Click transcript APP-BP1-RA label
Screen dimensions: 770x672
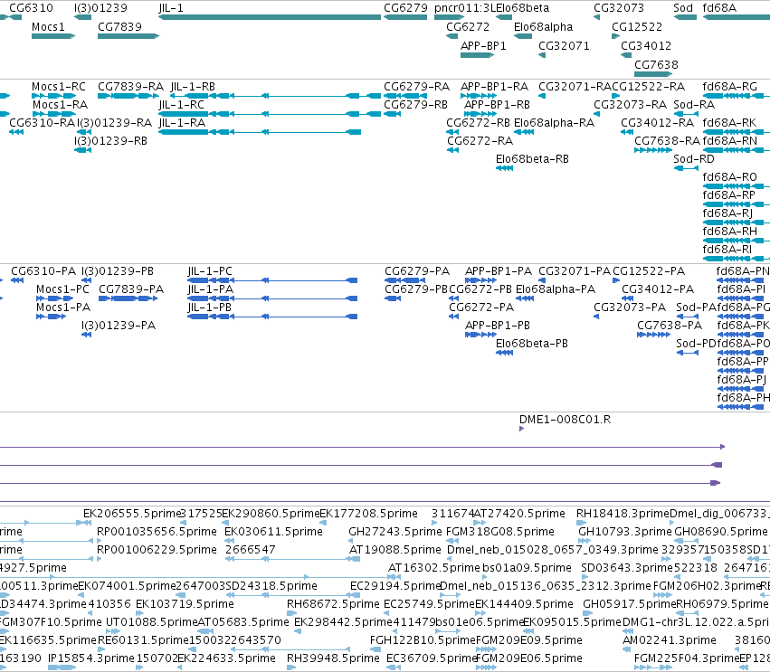coord(494,87)
